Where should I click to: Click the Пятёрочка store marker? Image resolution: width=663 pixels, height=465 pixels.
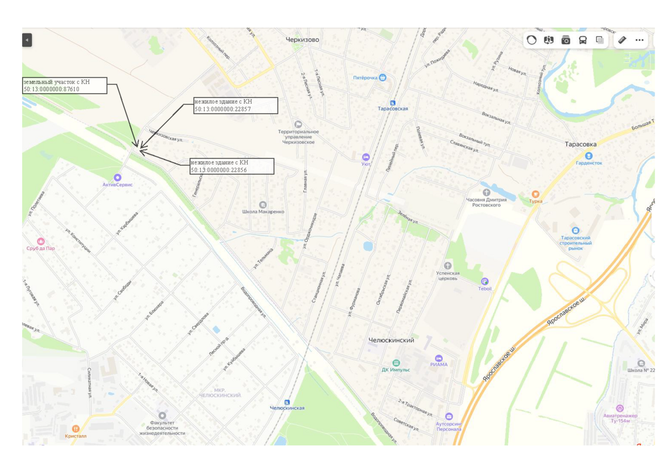click(x=382, y=78)
